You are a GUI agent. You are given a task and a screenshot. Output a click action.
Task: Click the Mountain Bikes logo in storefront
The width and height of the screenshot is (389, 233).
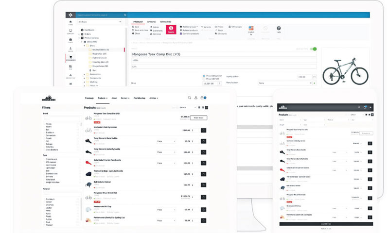(49, 98)
